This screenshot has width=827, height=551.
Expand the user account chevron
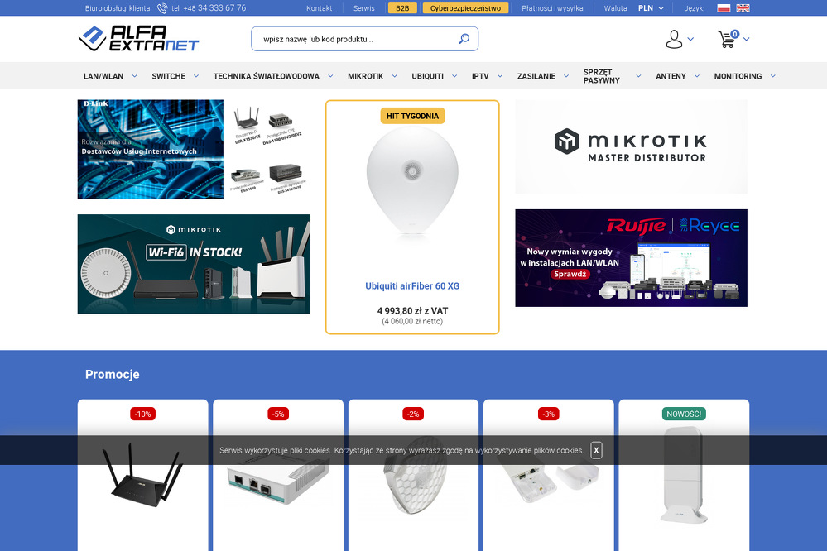click(x=690, y=39)
